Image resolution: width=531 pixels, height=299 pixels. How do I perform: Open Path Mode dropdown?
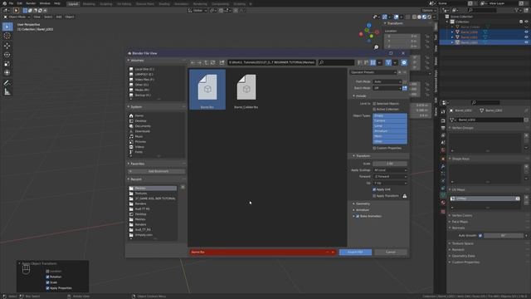pos(387,81)
